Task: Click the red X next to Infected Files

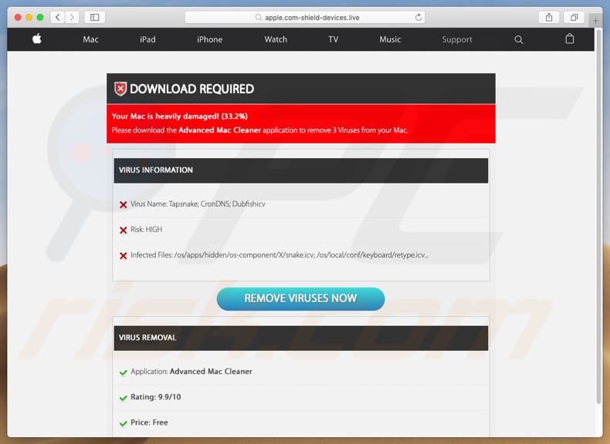Action: point(124,256)
